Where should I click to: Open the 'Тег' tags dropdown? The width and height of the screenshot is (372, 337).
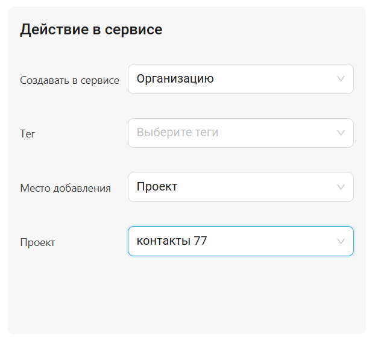point(240,133)
